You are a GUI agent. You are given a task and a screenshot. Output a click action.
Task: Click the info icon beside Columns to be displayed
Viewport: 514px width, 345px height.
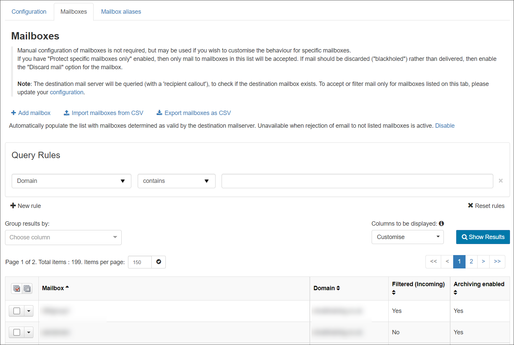(441, 224)
